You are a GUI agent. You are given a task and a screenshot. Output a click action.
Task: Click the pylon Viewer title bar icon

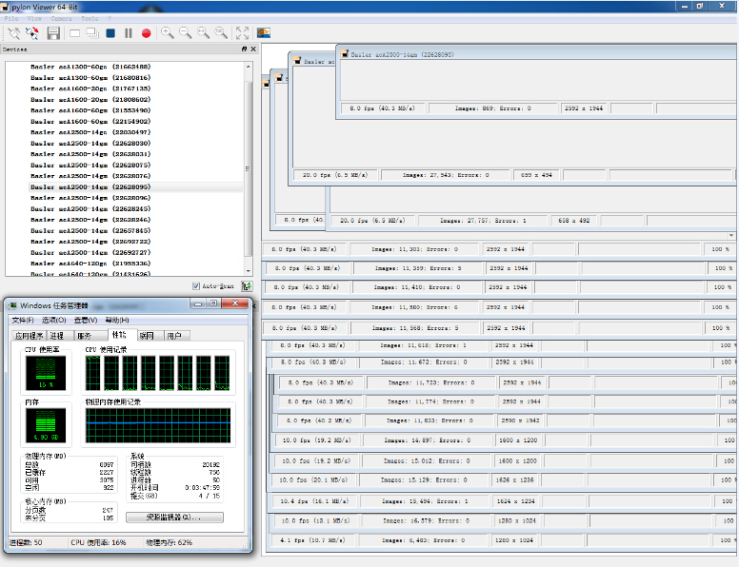point(5,7)
